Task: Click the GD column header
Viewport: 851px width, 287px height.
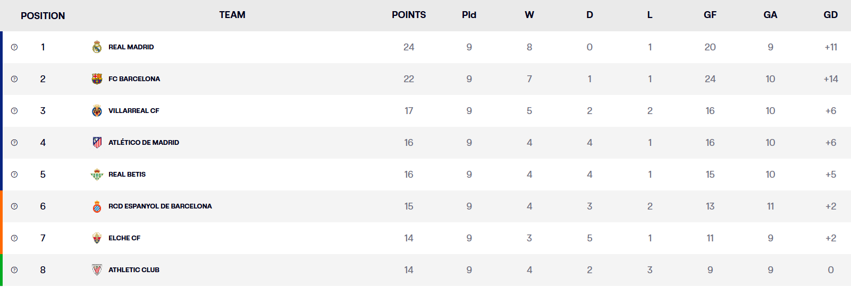Action: coord(830,15)
